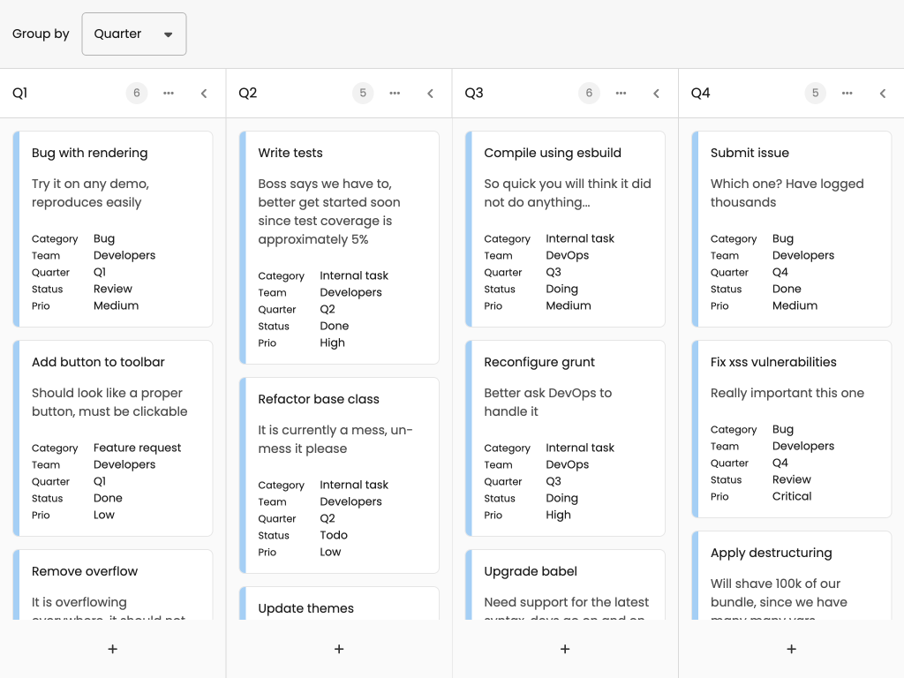Viewport: 904px width, 678px height.
Task: Open the Q2 column overflow menu
Action: coord(395,93)
